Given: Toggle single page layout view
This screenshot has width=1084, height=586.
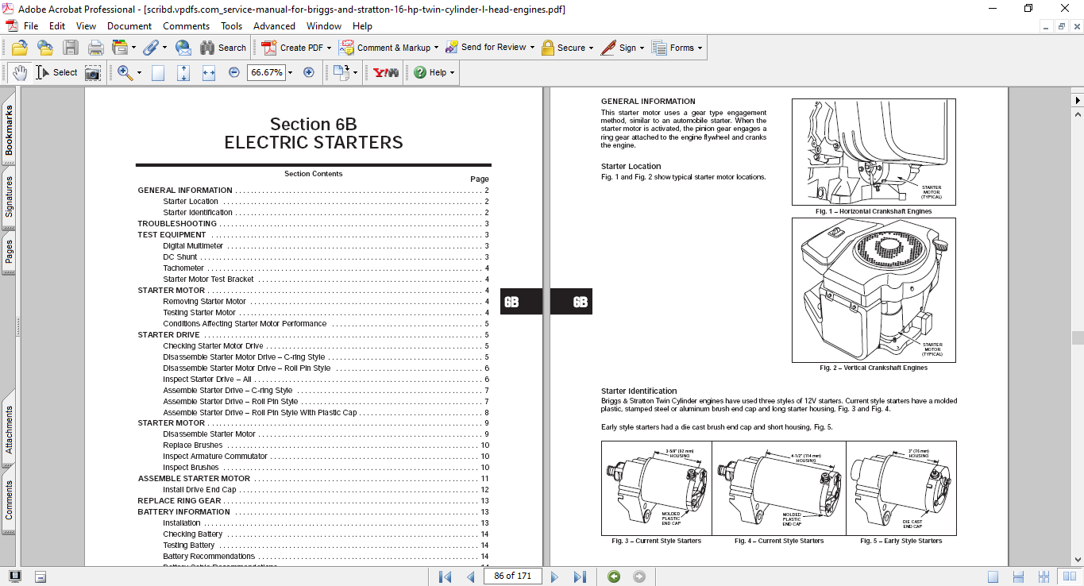Looking at the screenshot, I should pos(993,576).
